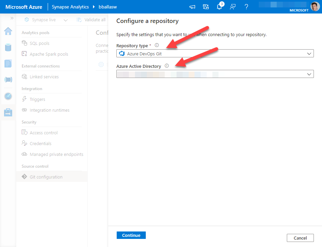Open the Data hub cylinder icon
This screenshot has width=322, height=247.
(8, 47)
